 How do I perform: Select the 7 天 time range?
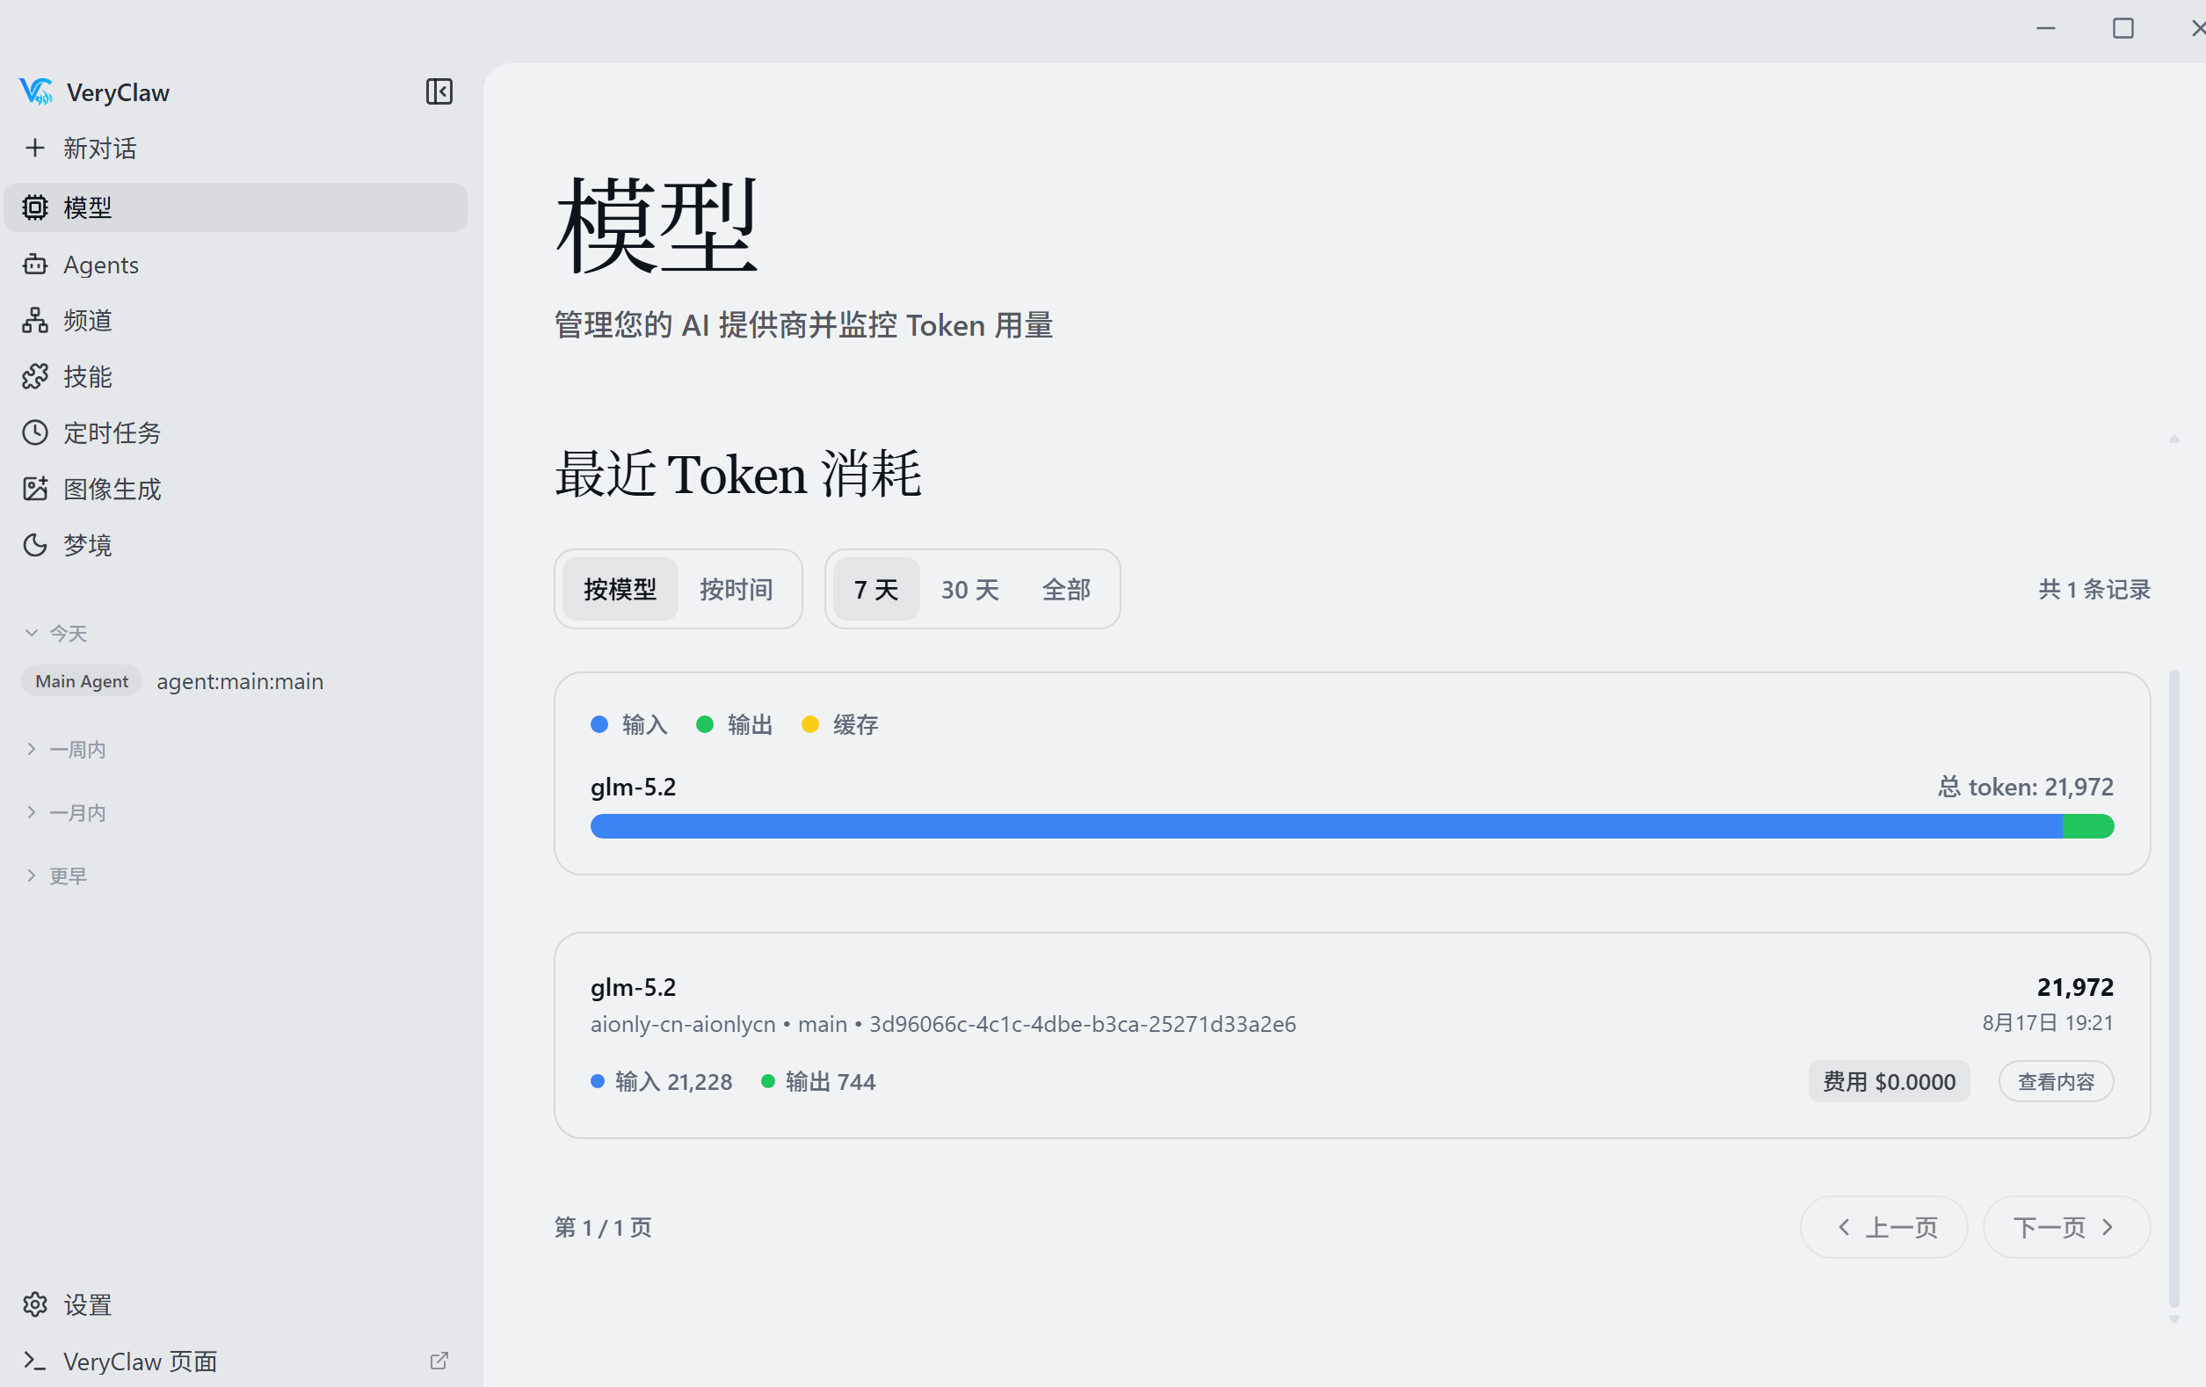click(x=875, y=589)
